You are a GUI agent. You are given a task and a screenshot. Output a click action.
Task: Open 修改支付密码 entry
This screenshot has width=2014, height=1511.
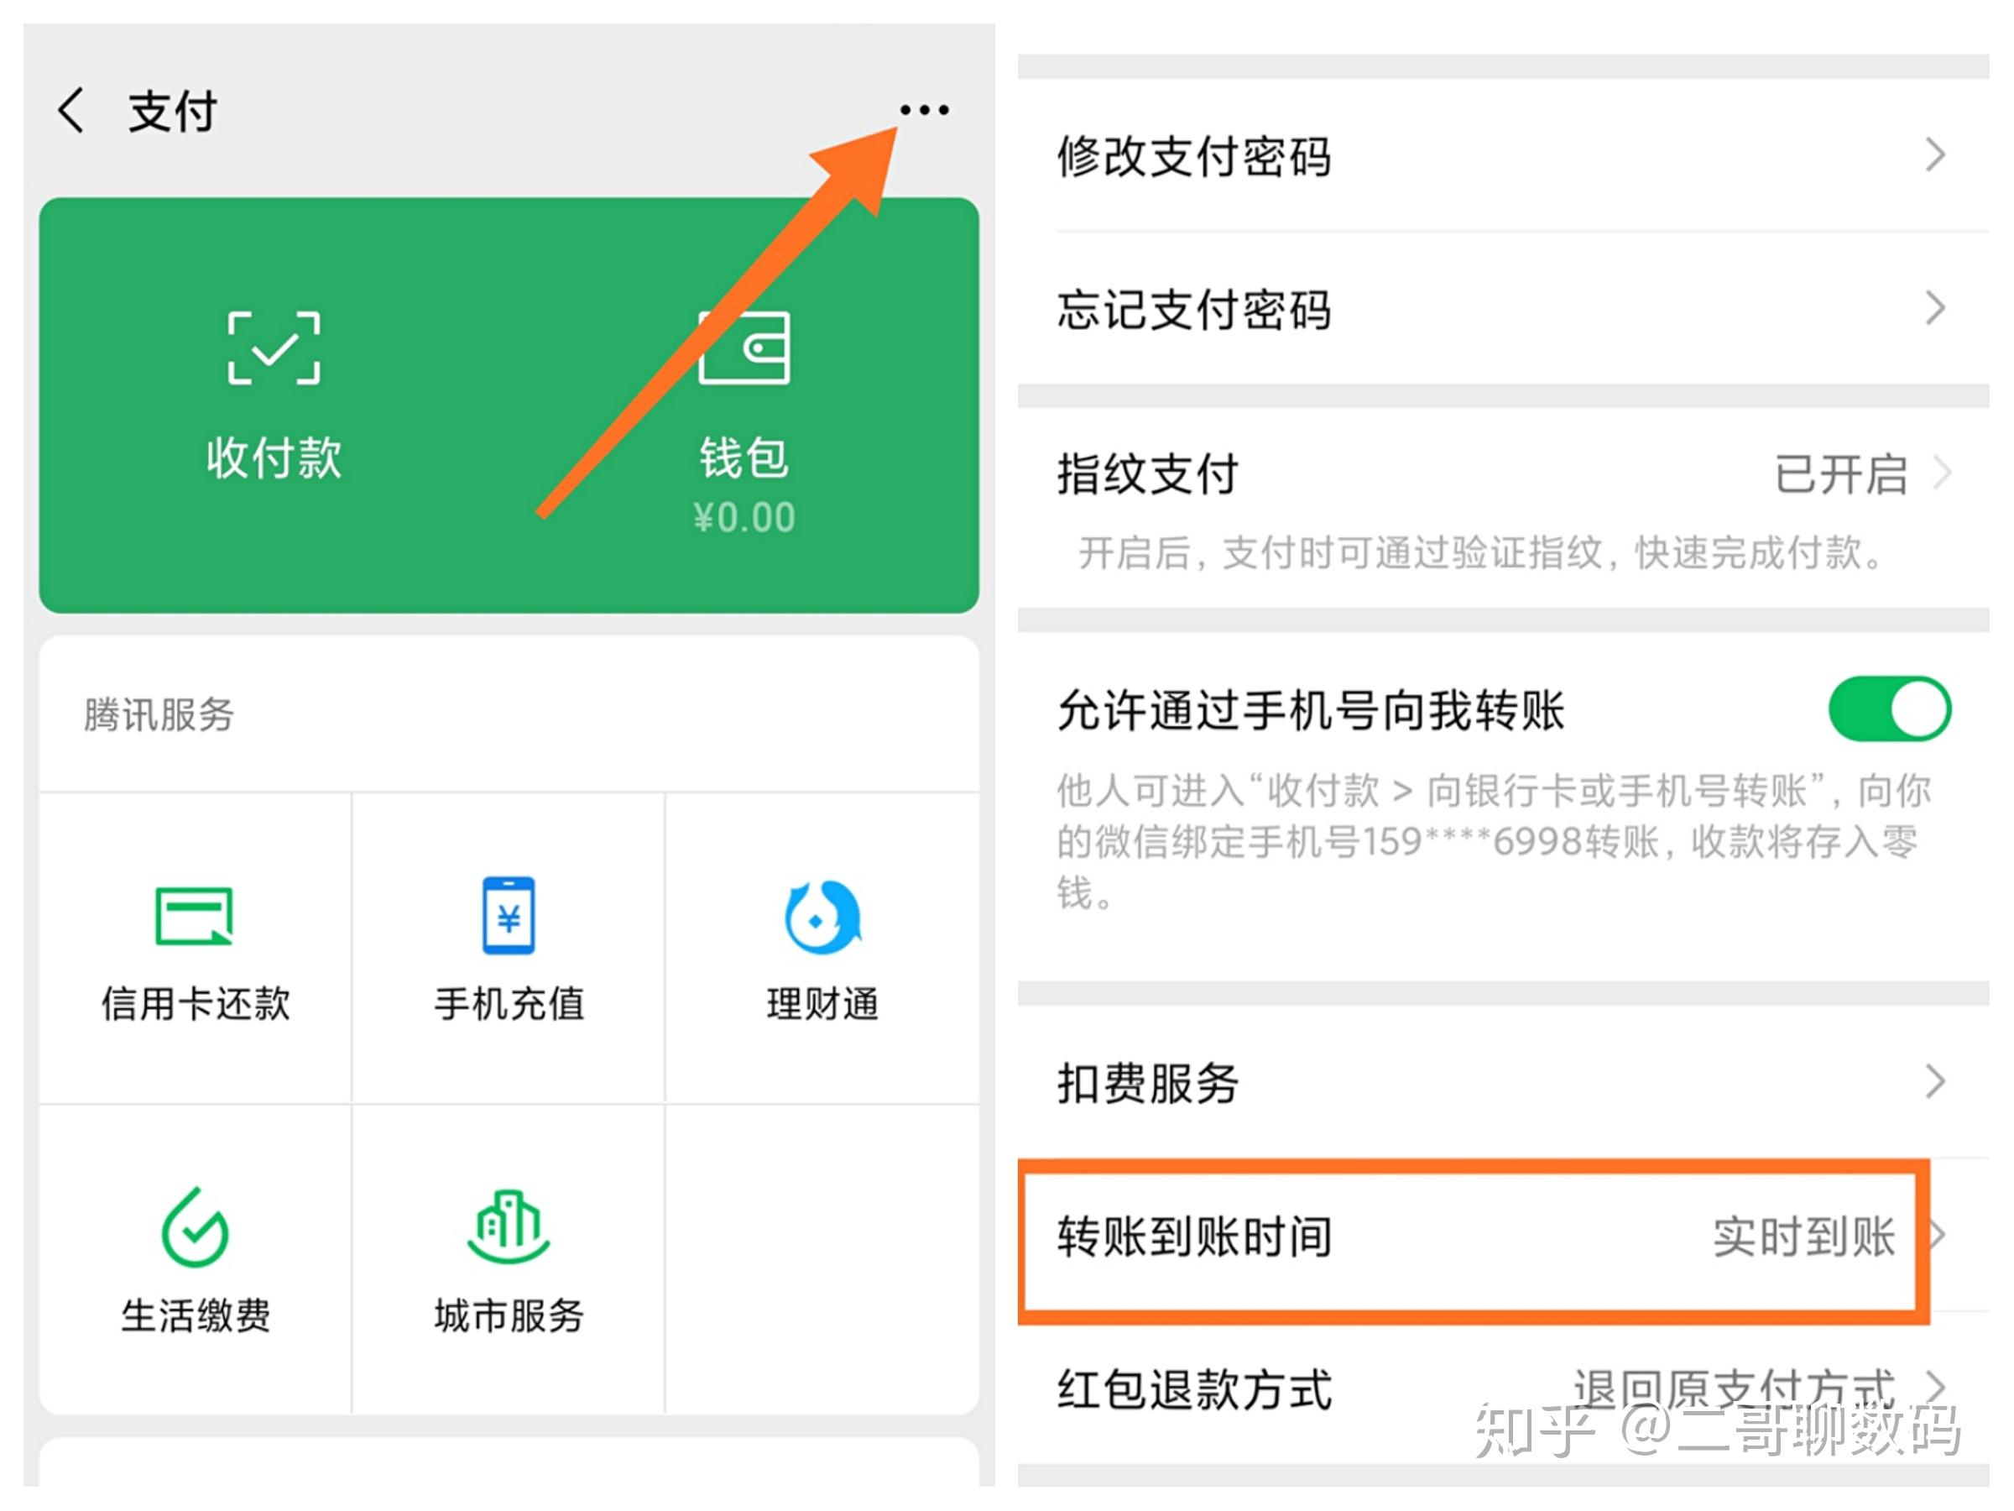[1502, 154]
